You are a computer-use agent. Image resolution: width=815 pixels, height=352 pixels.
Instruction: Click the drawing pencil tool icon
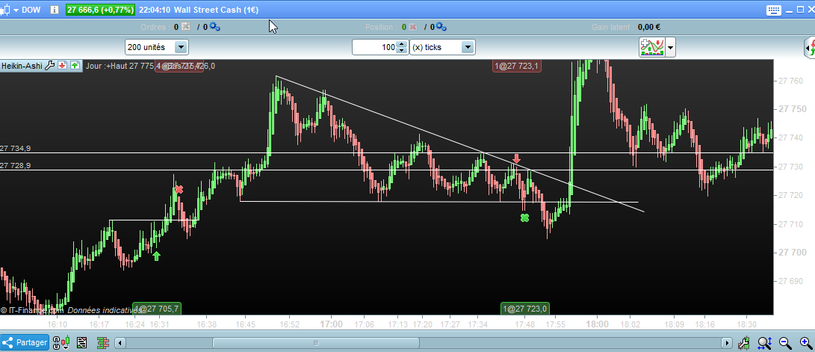coord(745,342)
